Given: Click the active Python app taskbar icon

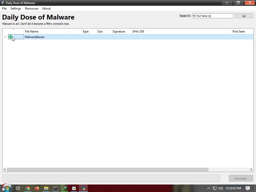Looking at the screenshot, I should point(83,188).
